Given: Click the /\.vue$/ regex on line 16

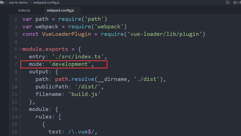Looking at the screenshot, I should pyautogui.click(x=82, y=132).
